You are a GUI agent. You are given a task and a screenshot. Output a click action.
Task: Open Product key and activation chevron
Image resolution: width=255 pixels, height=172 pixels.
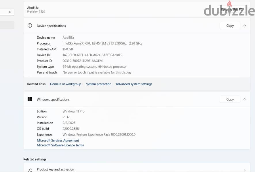click(245, 171)
